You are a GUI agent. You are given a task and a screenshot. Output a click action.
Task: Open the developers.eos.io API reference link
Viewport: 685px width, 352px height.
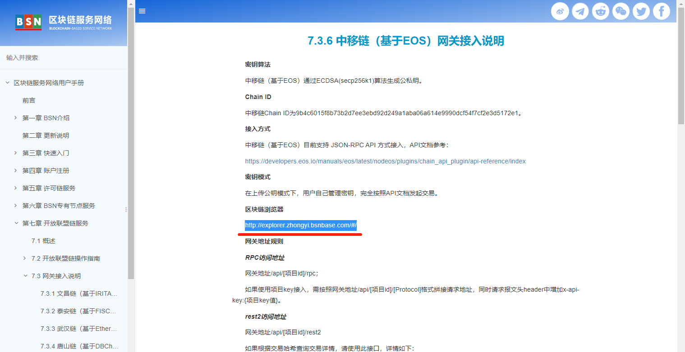coord(386,161)
